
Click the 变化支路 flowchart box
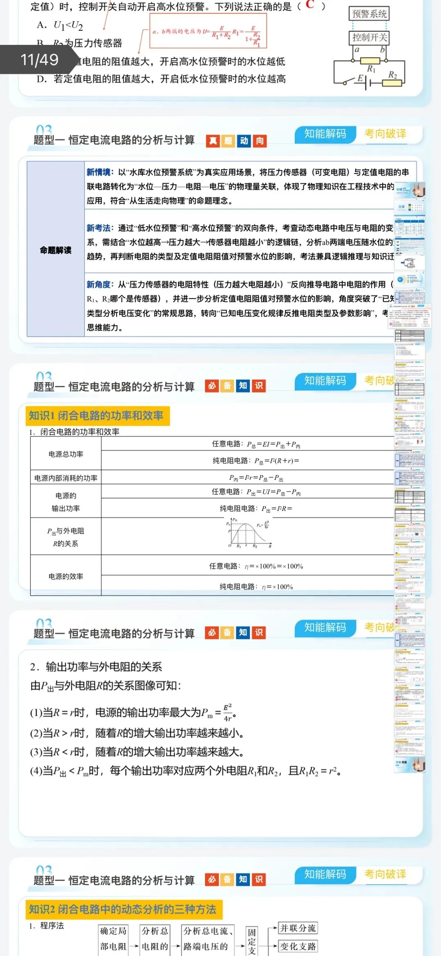click(298, 946)
